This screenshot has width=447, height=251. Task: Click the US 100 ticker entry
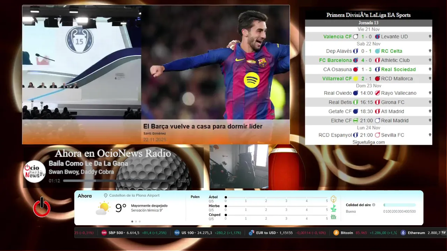(207, 233)
